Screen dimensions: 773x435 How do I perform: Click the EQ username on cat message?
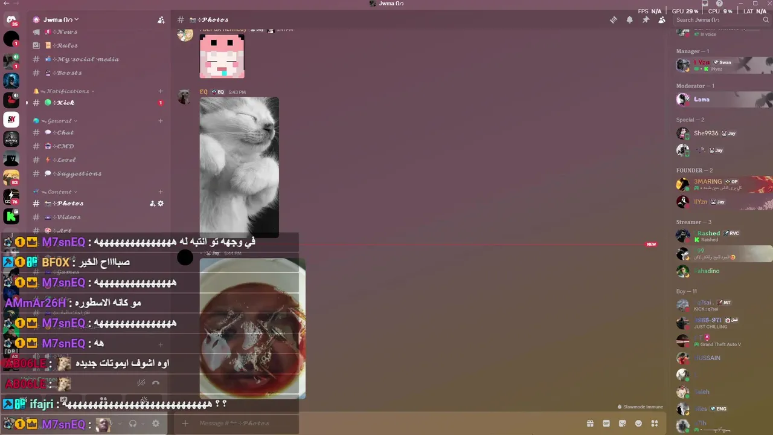[x=204, y=92]
